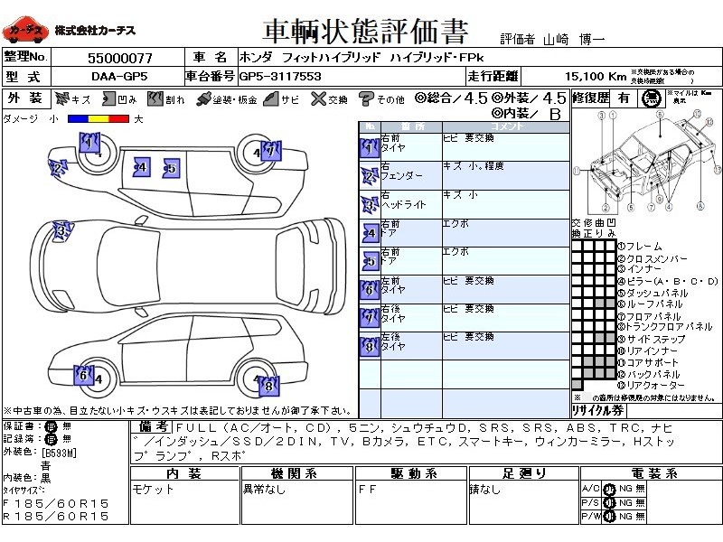Click the キズ scratch legend icon
Screen dimensions: 723x542
pyautogui.click(x=62, y=98)
